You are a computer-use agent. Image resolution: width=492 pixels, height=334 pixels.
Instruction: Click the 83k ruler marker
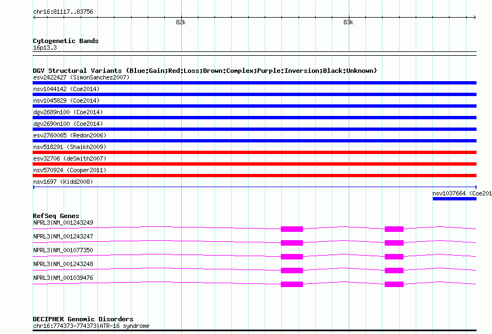pyautogui.click(x=348, y=22)
